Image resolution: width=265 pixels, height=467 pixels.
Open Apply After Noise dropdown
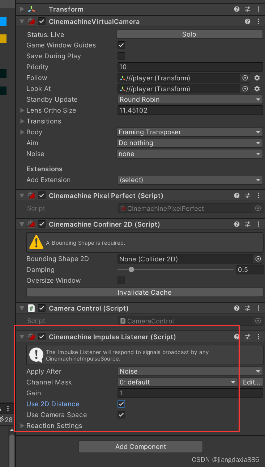[x=190, y=371]
